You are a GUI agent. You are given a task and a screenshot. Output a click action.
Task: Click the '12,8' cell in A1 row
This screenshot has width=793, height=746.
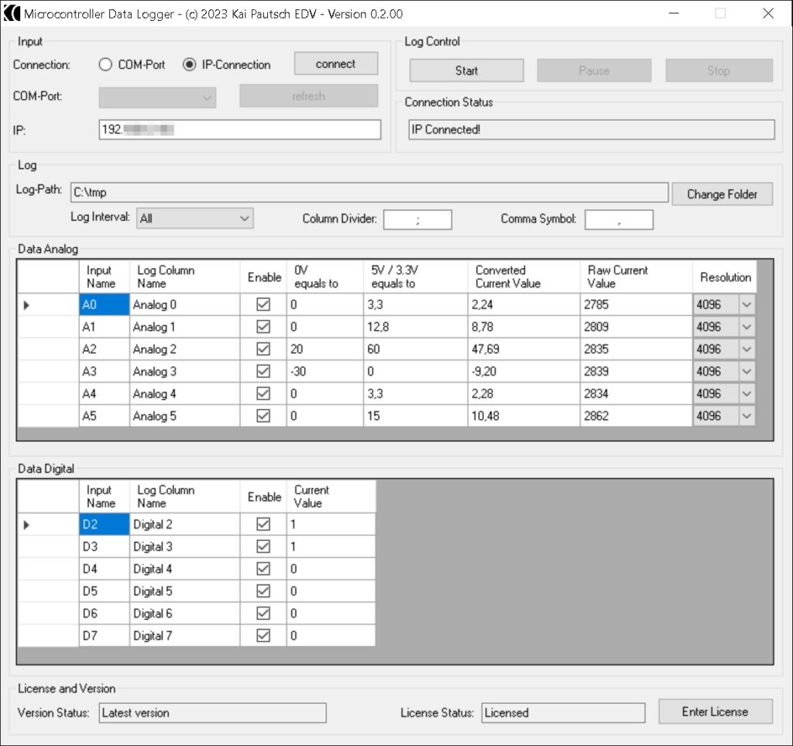tap(416, 327)
